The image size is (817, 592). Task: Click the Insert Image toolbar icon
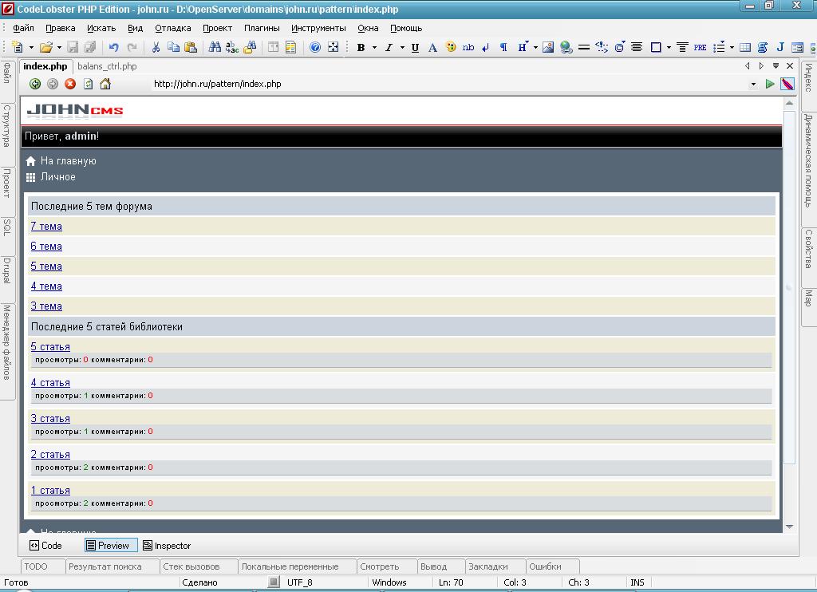548,48
